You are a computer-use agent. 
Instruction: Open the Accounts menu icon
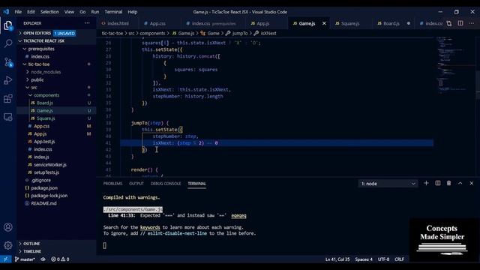coord(8,227)
